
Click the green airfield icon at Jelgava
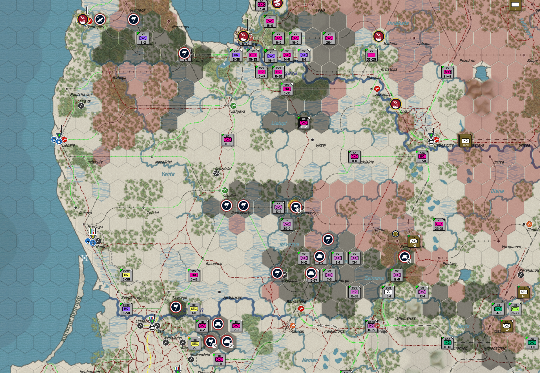click(x=233, y=106)
